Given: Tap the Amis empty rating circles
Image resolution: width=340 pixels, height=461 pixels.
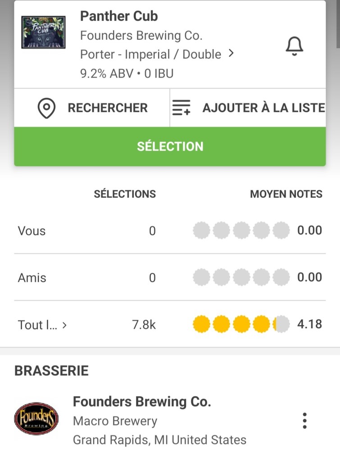Looking at the screenshot, I should click(241, 277).
